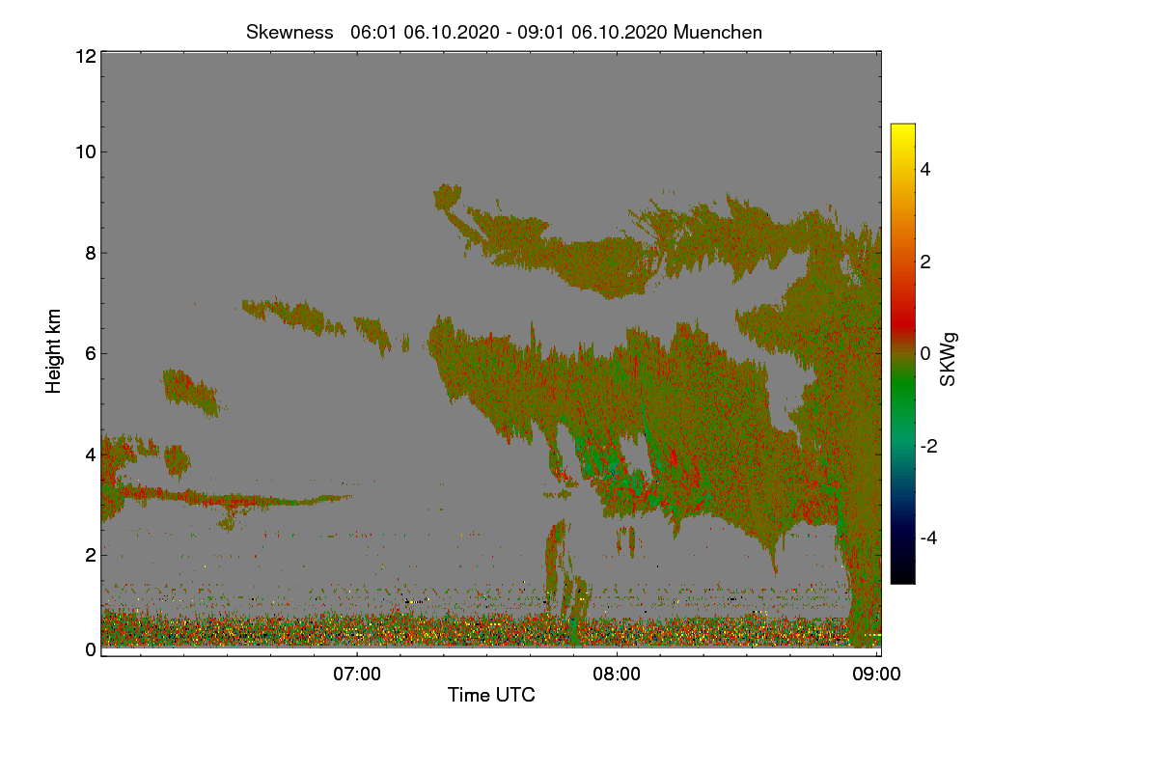Click the colorbar tick label '0'
This screenshot has width=1158, height=772.
[925, 353]
